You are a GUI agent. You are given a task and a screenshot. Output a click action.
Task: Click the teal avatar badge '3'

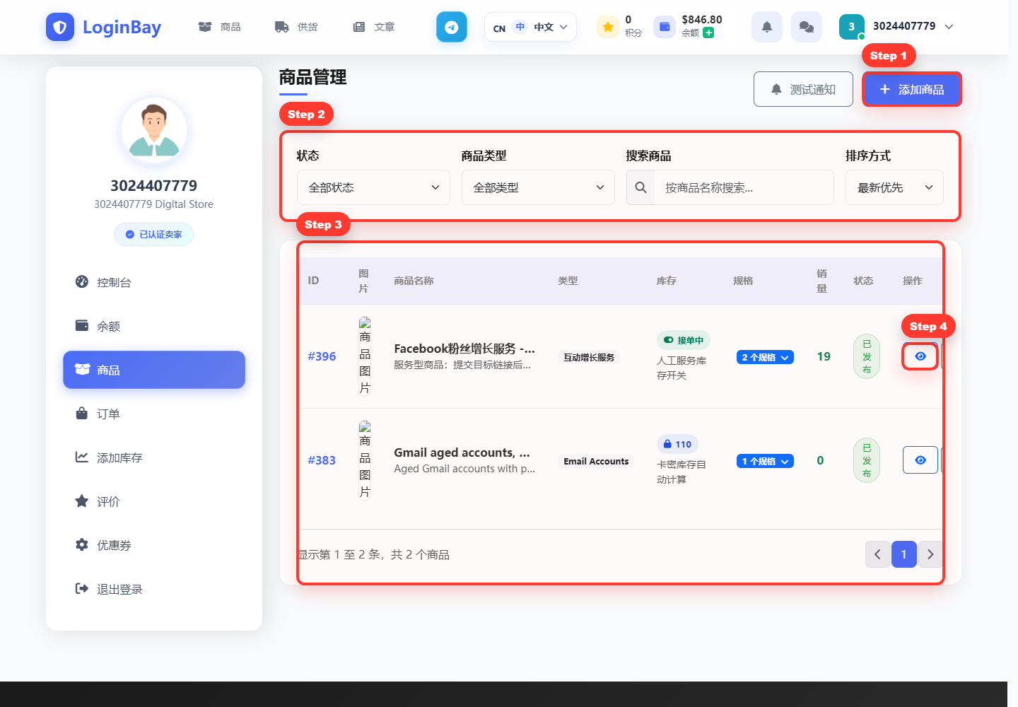click(852, 27)
